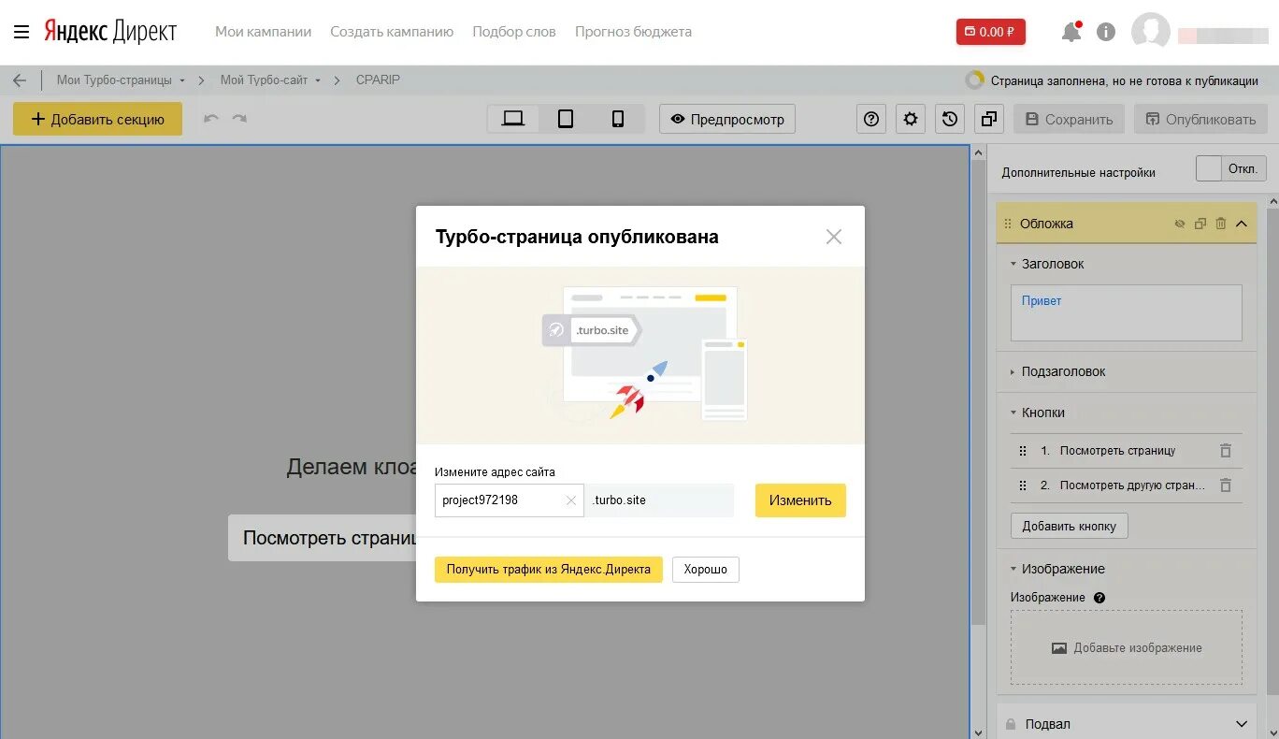The width and height of the screenshot is (1279, 739).
Task: Open Подбор слов menu item
Action: click(514, 32)
